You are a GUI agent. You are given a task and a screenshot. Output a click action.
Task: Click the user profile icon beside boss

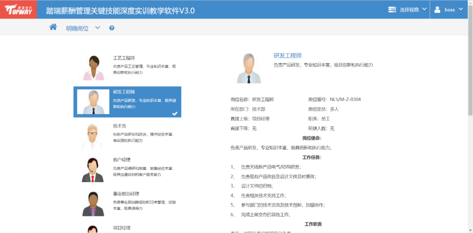438,10
